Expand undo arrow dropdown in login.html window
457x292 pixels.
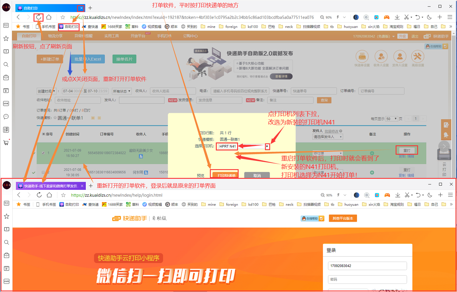423,195
